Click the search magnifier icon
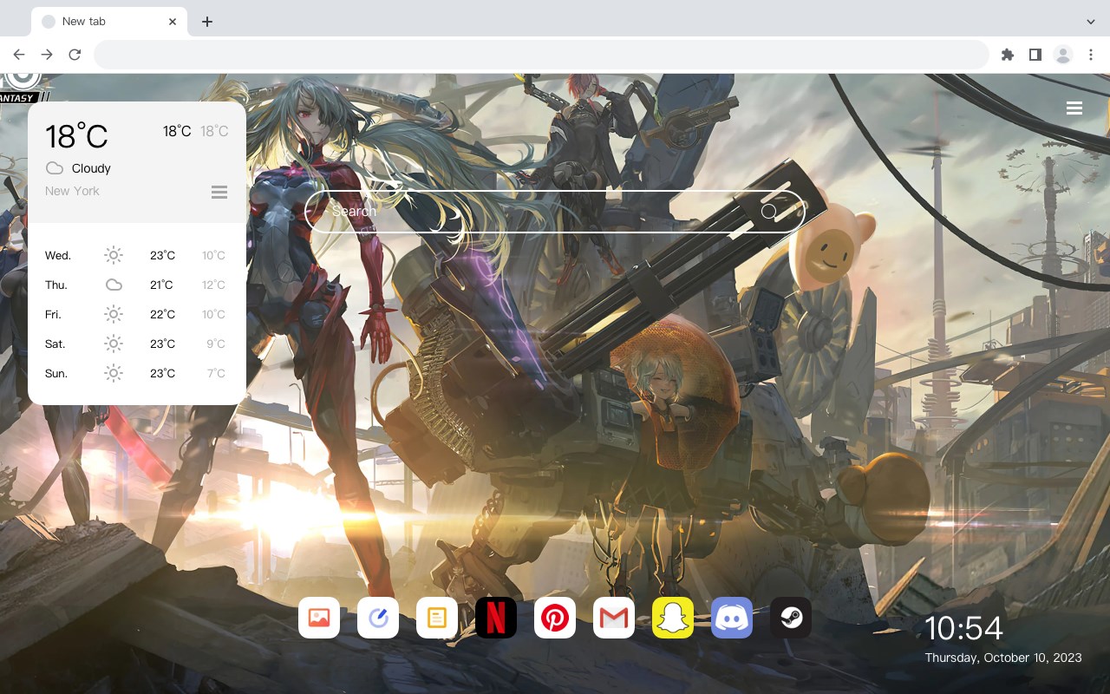The height and width of the screenshot is (694, 1110). (769, 212)
